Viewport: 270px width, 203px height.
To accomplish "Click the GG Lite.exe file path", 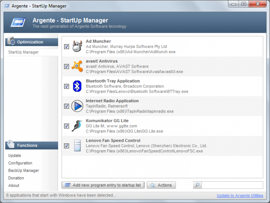I will point(124,131).
